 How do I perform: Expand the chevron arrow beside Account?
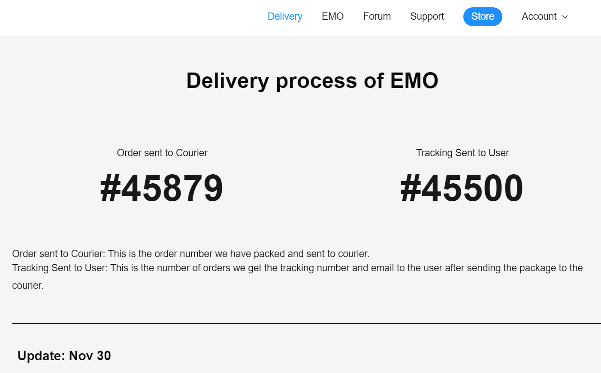click(565, 17)
